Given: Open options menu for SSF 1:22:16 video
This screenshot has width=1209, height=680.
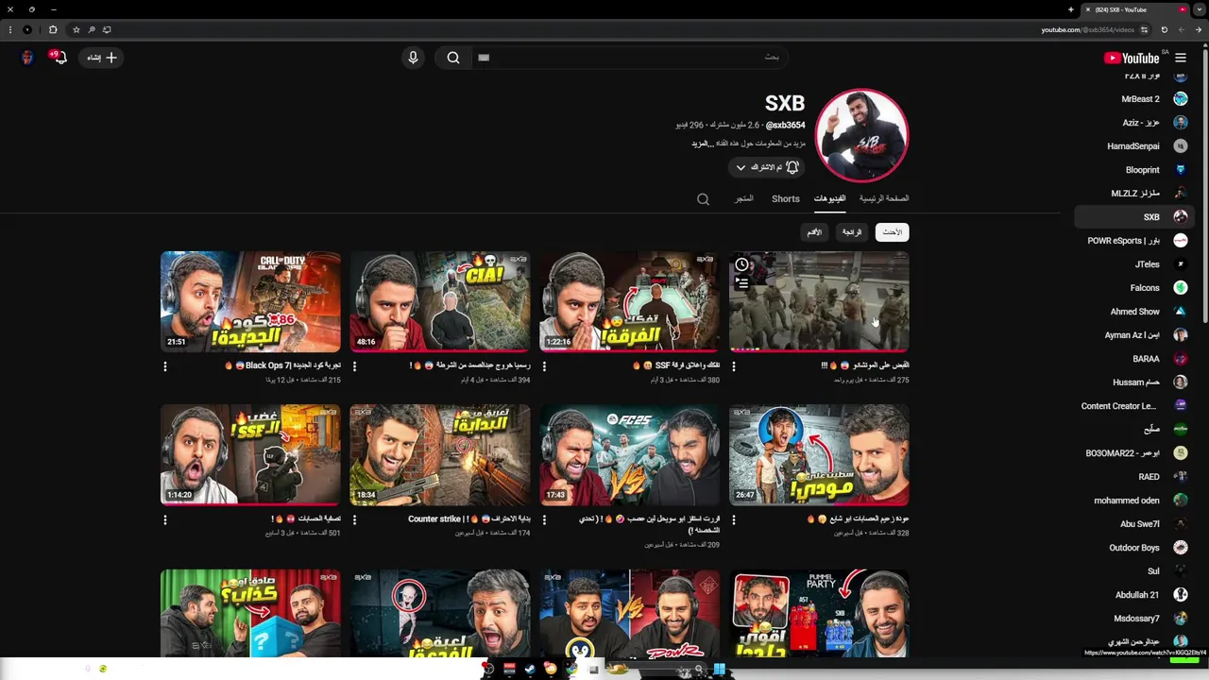Looking at the screenshot, I should point(545,366).
